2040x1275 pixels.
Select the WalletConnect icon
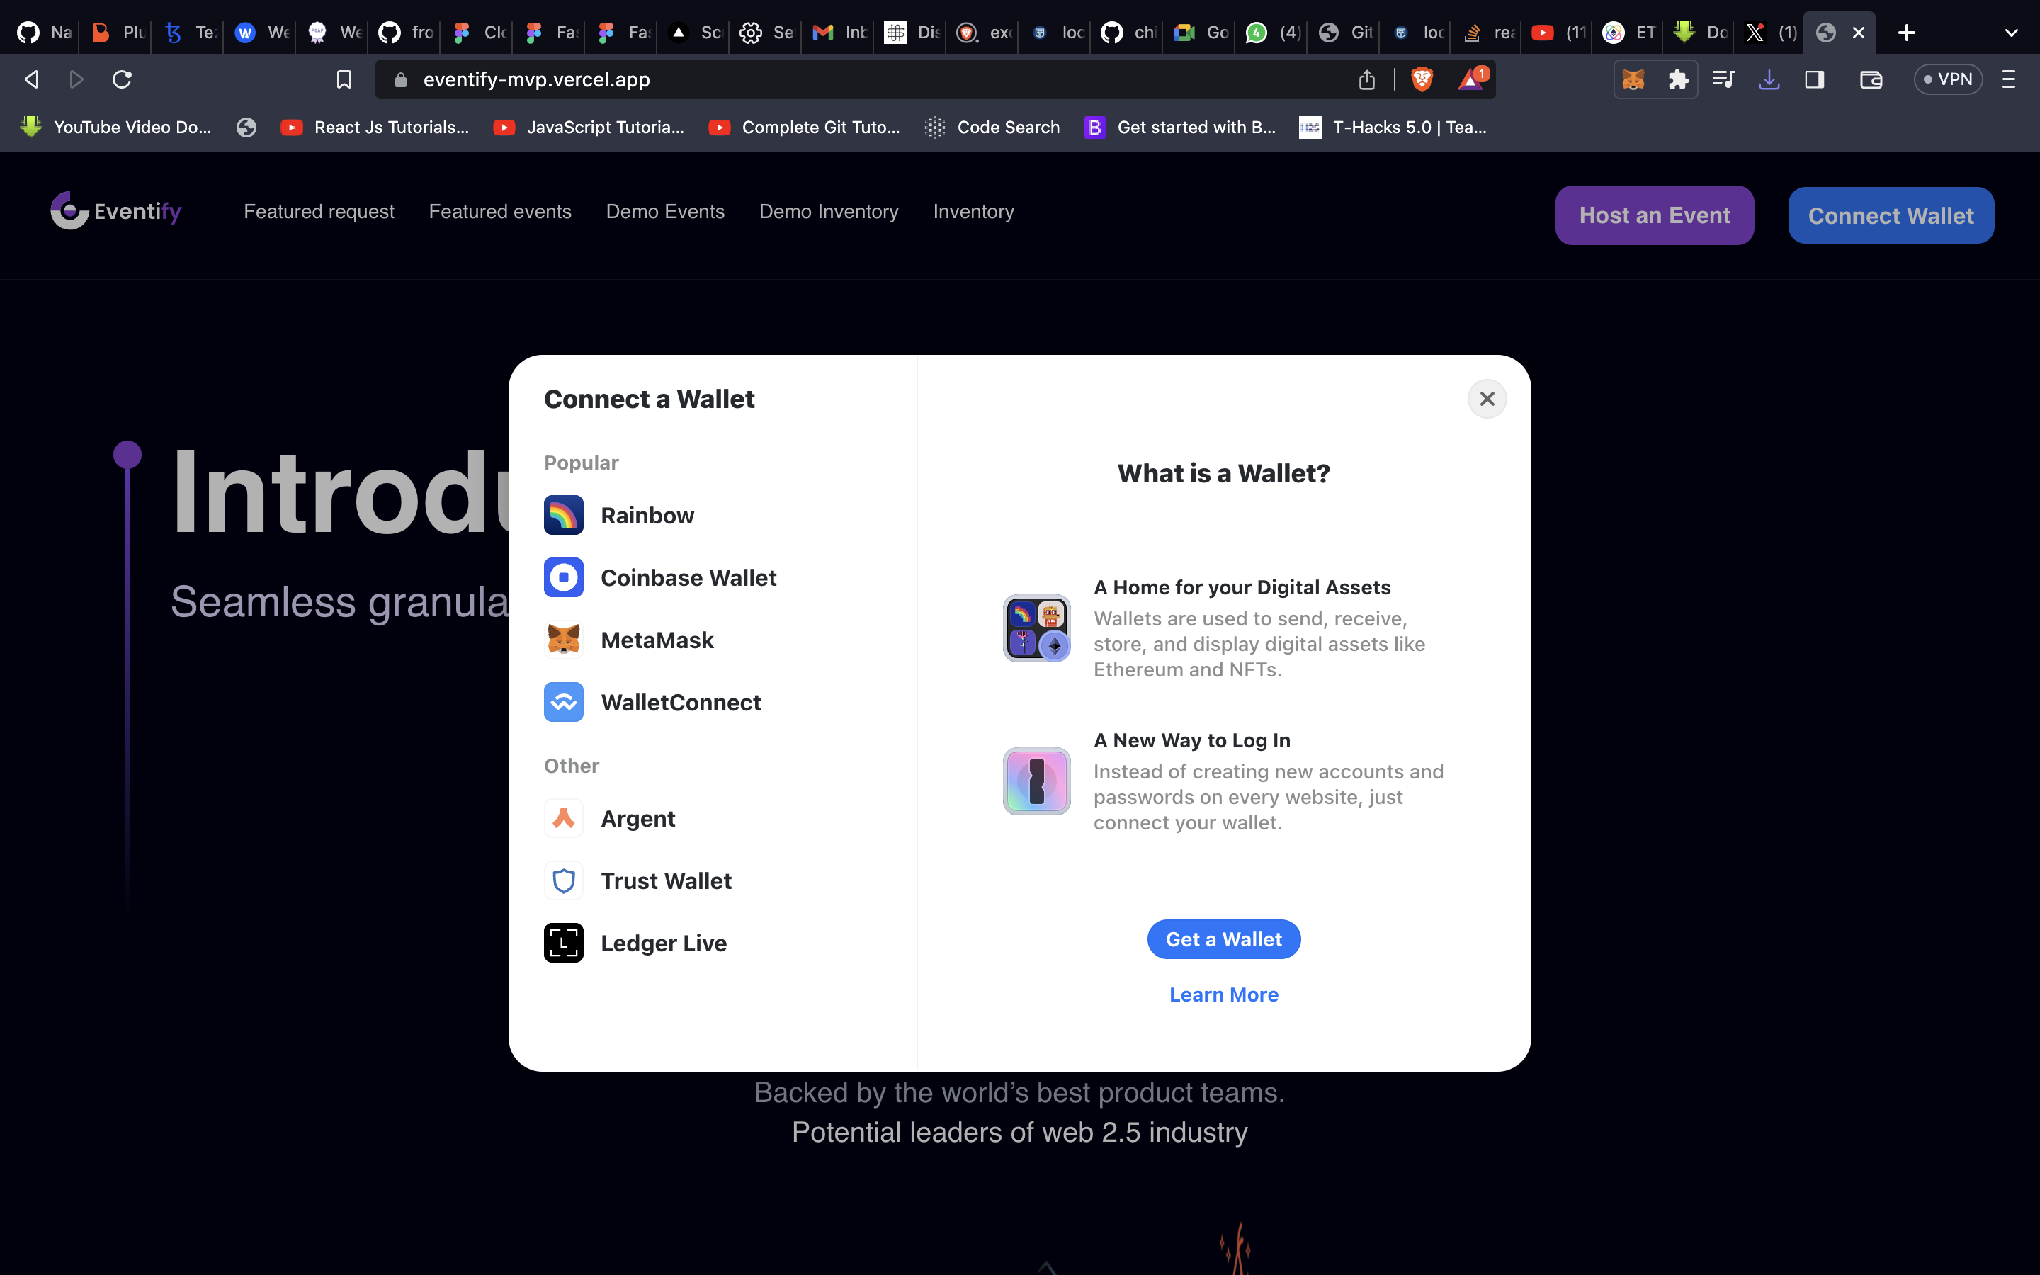click(562, 701)
